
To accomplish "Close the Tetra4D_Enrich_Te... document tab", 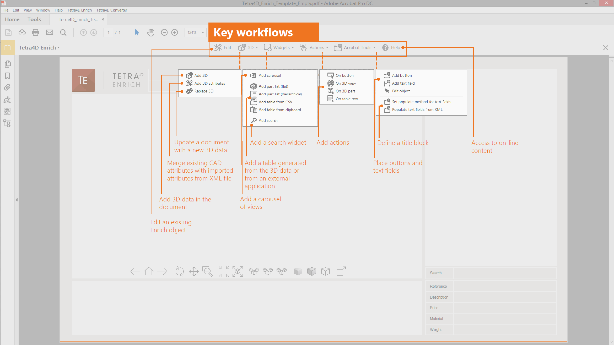I will point(103,19).
